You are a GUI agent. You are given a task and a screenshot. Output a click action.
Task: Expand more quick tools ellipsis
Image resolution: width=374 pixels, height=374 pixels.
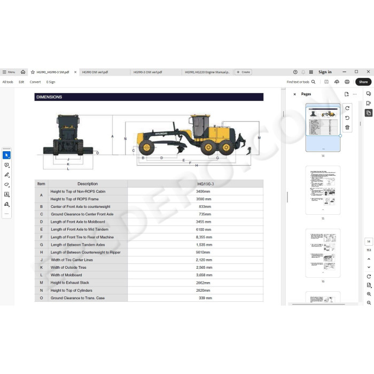point(6,214)
